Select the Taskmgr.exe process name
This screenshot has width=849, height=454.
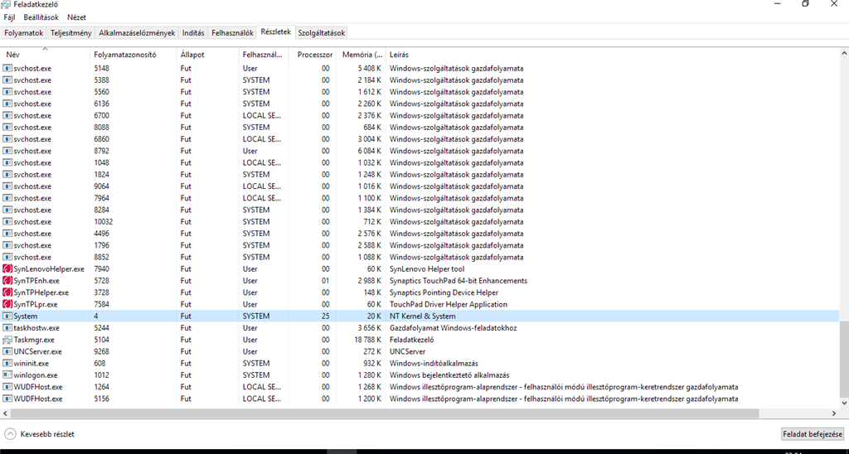34,340
